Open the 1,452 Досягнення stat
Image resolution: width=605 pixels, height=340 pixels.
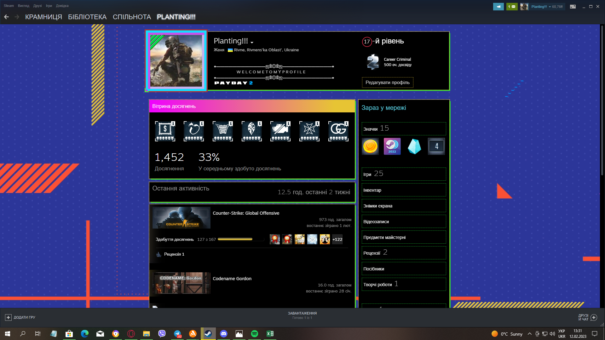(169, 162)
